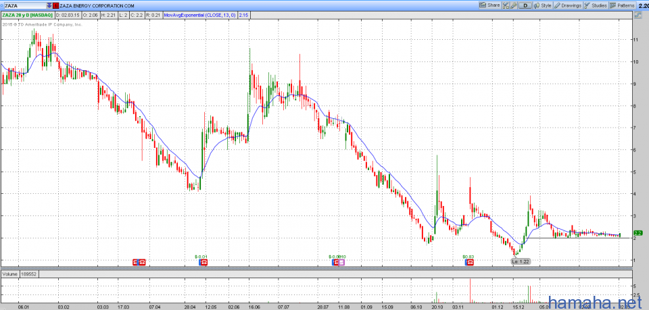The height and width of the screenshot is (310, 649).
Task: Click the phone earnings icon under $0.83
Action: pos(470,262)
